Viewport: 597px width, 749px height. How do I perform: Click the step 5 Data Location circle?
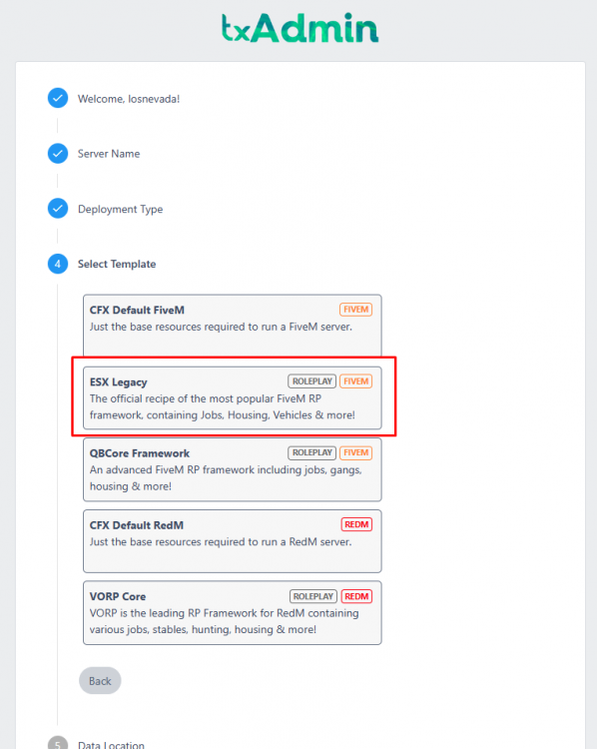[58, 743]
